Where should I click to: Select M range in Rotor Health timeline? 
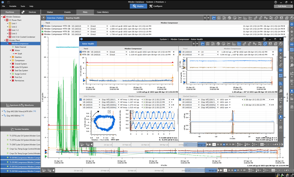coord(227,144)
